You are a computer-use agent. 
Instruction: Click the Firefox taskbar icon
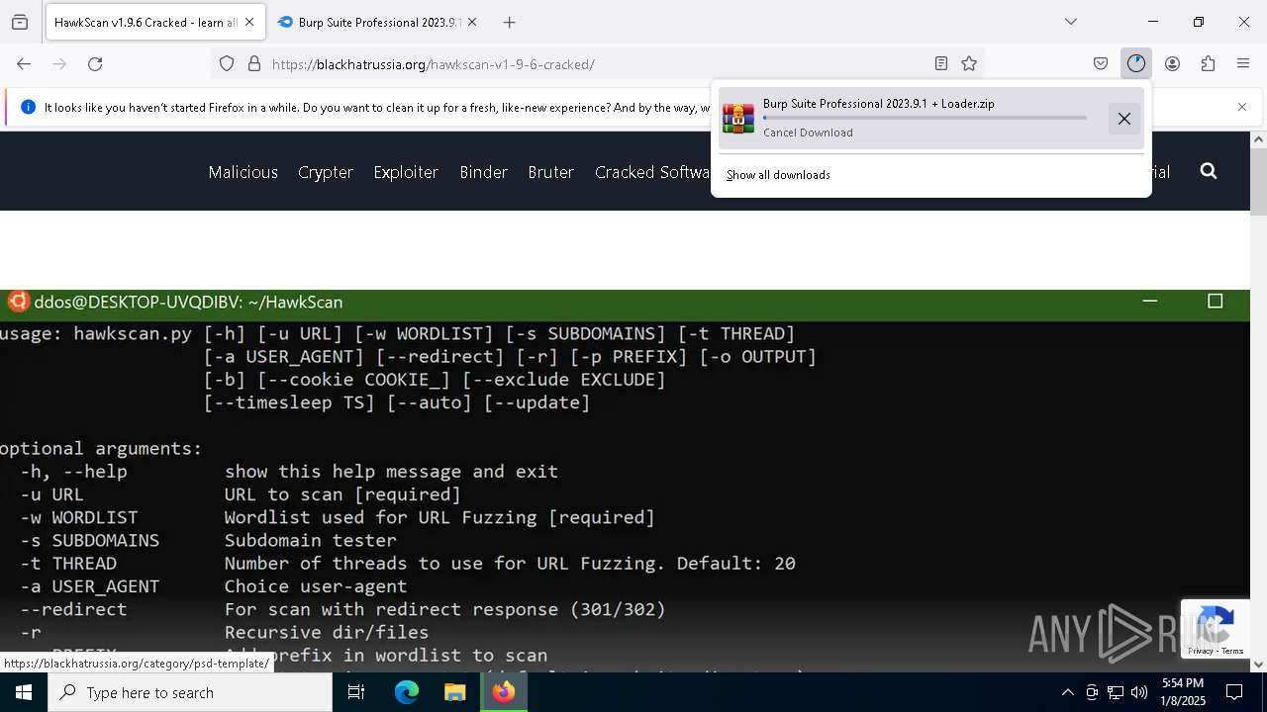(x=504, y=692)
